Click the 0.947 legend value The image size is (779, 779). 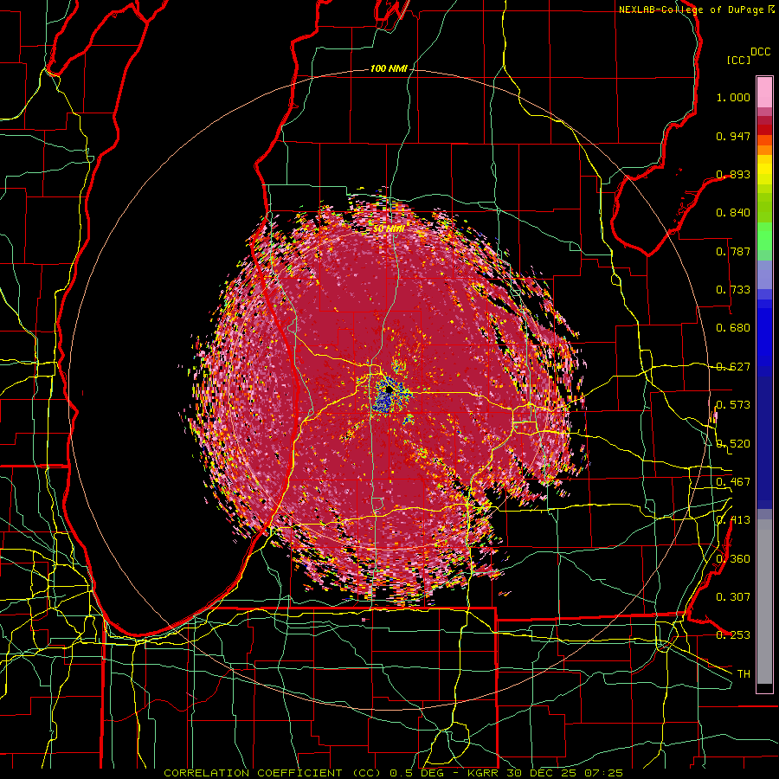[x=733, y=136]
